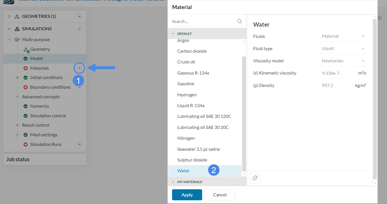
Task: Click the copy material icon button
Action: [x=255, y=178]
